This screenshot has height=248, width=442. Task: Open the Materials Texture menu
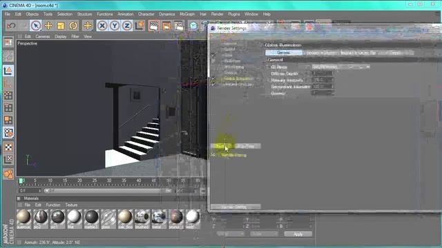point(71,205)
